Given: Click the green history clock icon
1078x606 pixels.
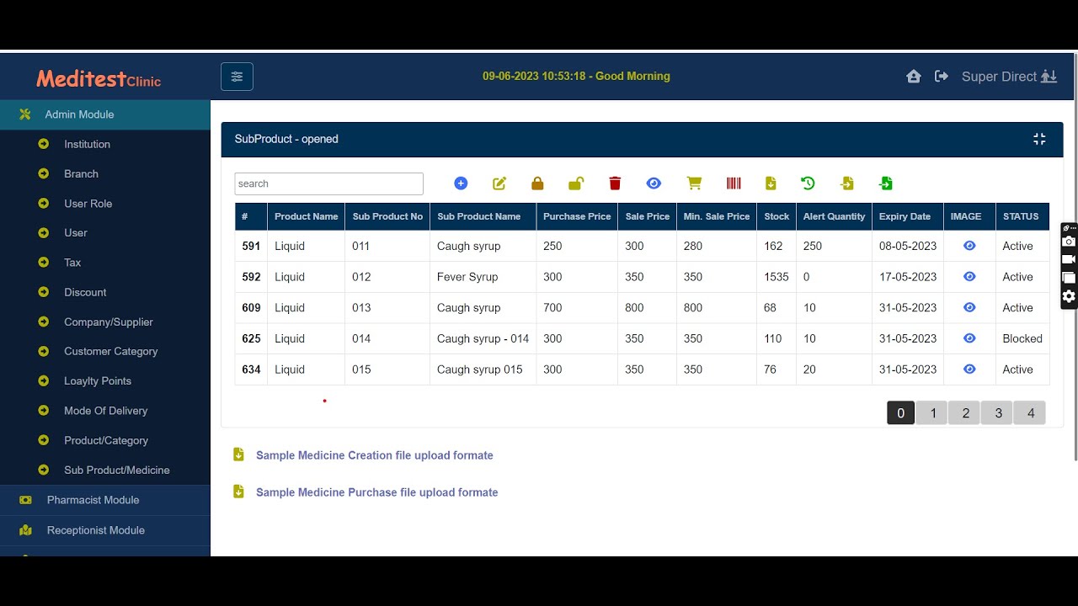Looking at the screenshot, I should 808,183.
